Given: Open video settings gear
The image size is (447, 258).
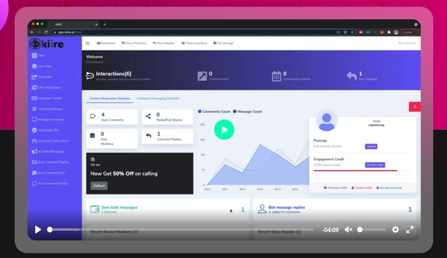Looking at the screenshot, I should coord(396,230).
